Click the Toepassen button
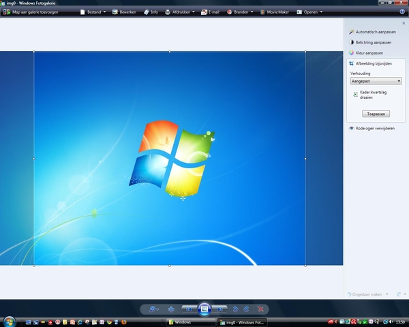409x327 pixels. 376,114
